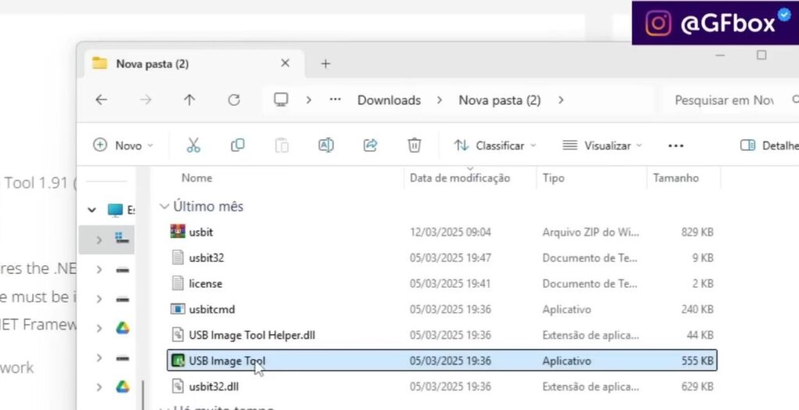Open first Google Drive item in sidebar
799x410 pixels.
(123, 328)
